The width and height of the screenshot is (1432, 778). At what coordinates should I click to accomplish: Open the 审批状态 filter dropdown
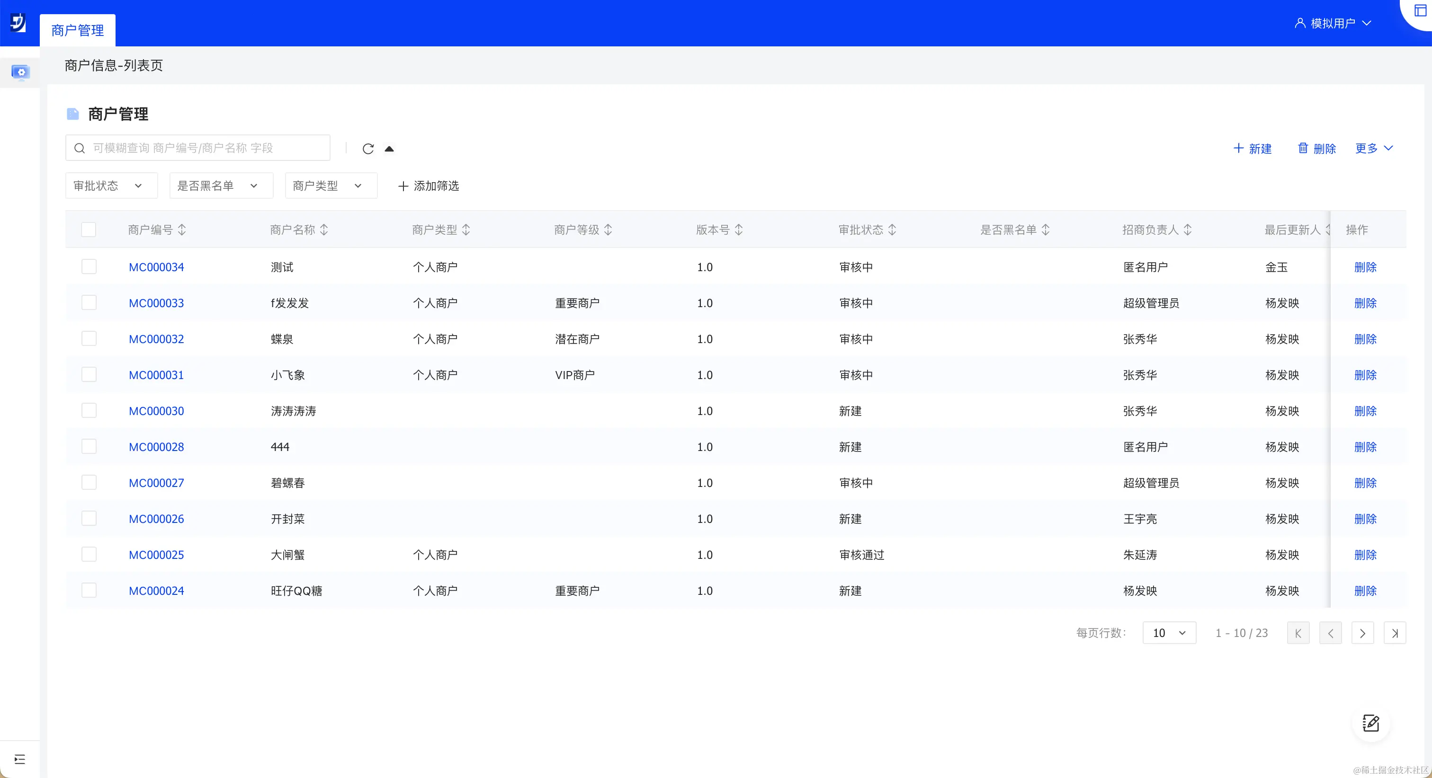pyautogui.click(x=111, y=186)
